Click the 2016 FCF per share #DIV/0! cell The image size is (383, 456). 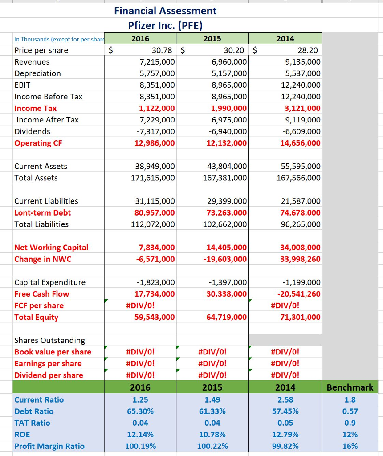[140, 305]
